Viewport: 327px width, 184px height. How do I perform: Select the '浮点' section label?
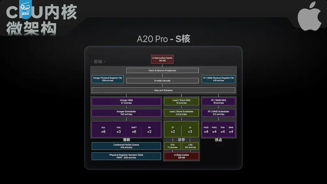tap(218, 140)
